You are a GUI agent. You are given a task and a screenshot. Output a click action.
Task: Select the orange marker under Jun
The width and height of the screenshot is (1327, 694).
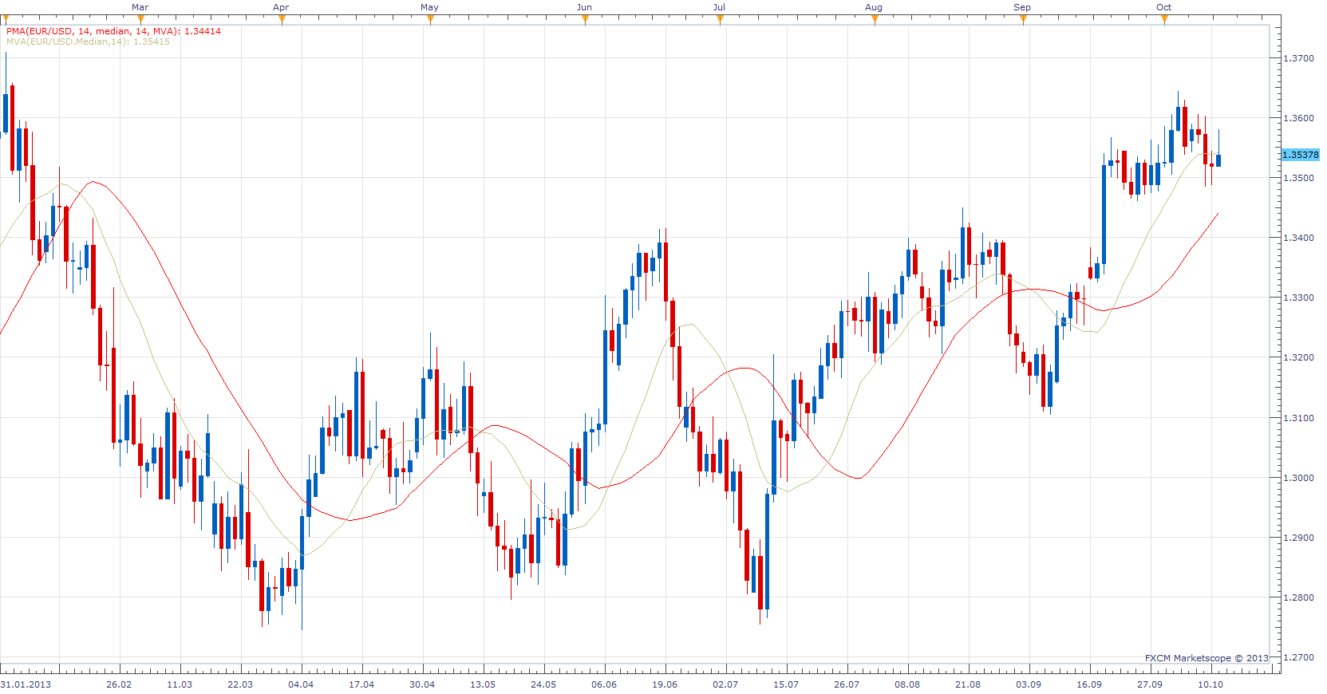586,19
